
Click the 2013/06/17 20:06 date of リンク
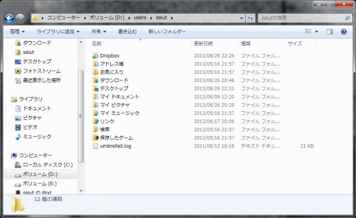click(214, 122)
